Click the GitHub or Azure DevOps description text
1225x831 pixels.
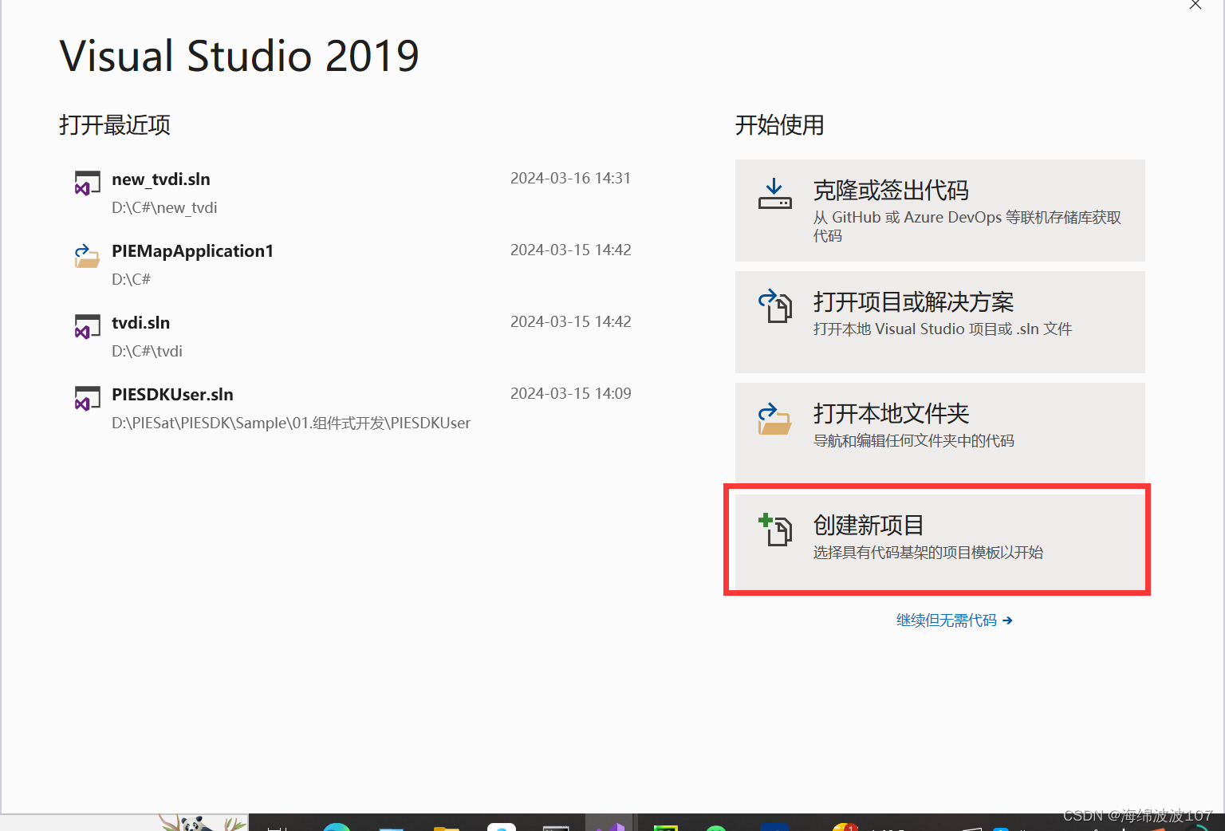(967, 226)
